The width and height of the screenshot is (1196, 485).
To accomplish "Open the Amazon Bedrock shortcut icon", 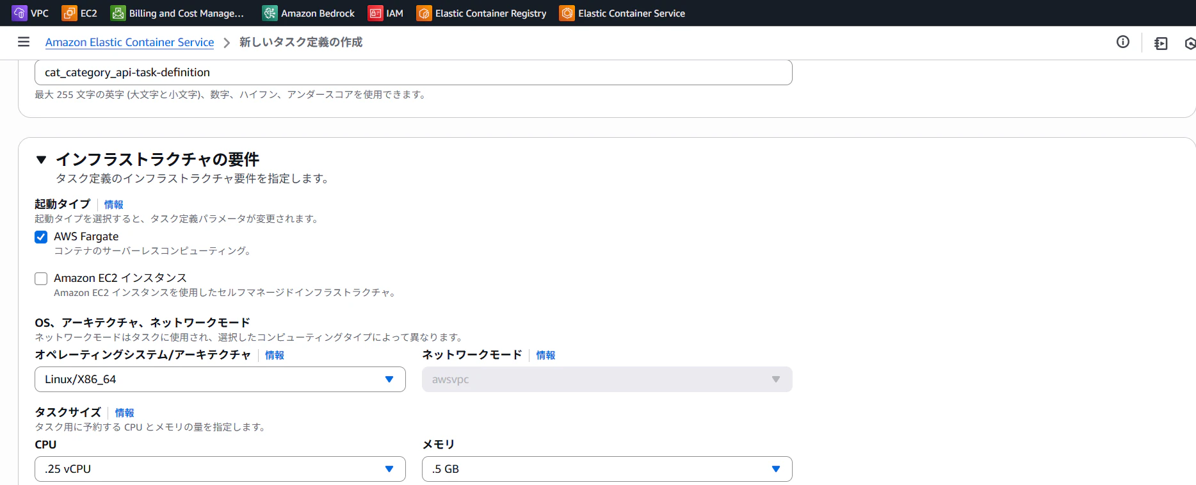I will click(x=270, y=13).
